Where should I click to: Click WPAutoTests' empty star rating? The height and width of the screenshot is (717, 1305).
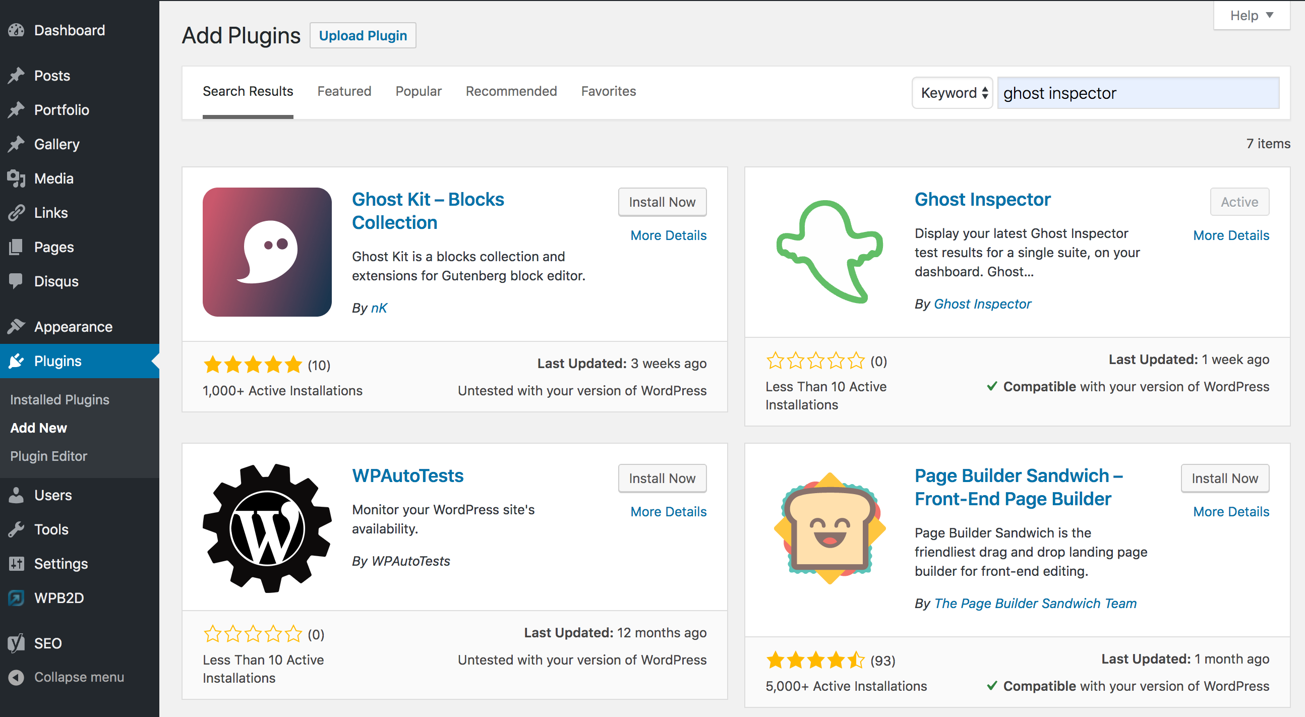[252, 634]
